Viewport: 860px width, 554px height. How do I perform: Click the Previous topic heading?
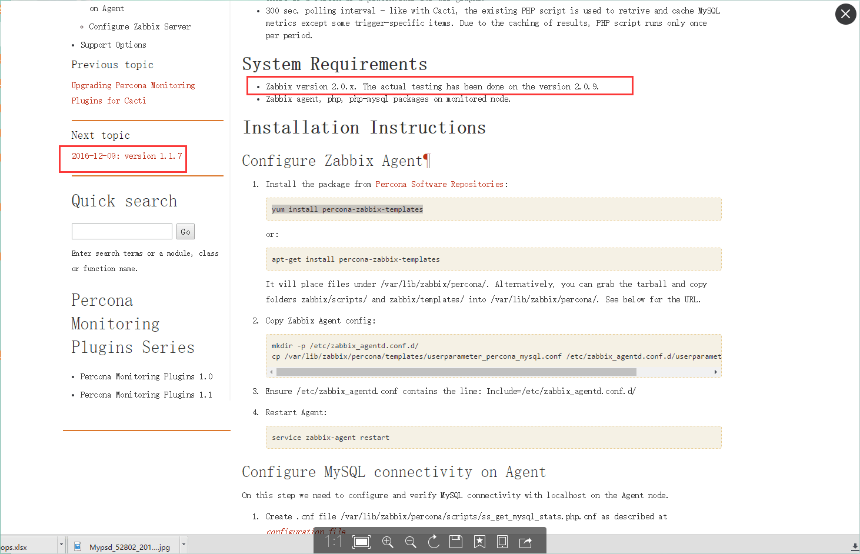coord(112,65)
